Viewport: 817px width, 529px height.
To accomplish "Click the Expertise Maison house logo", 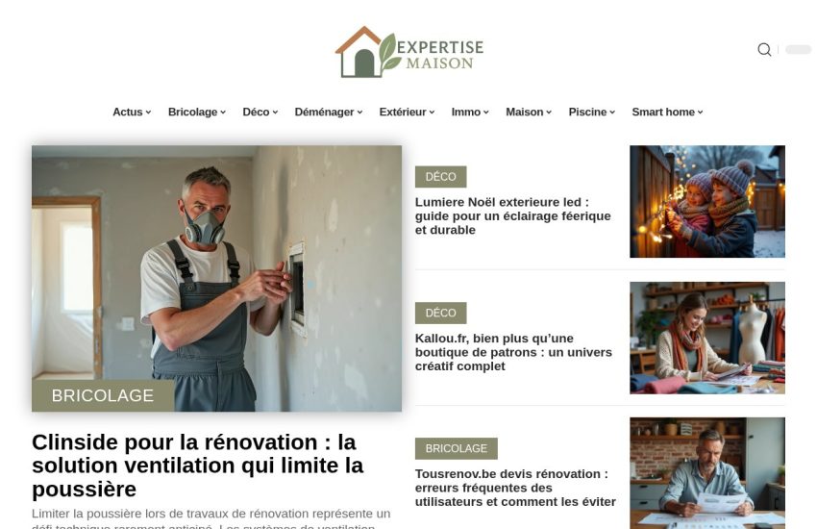I will [409, 52].
